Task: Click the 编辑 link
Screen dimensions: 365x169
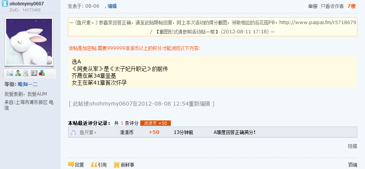Action: coord(112,6)
